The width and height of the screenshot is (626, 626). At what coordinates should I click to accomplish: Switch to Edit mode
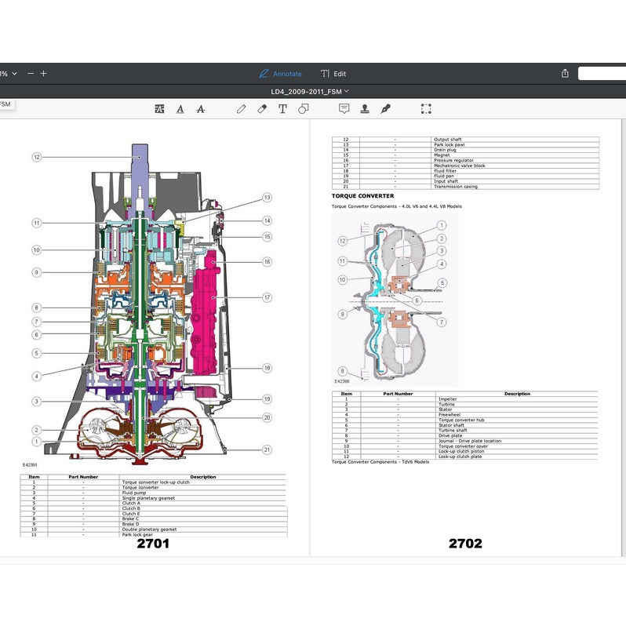pyautogui.click(x=333, y=74)
